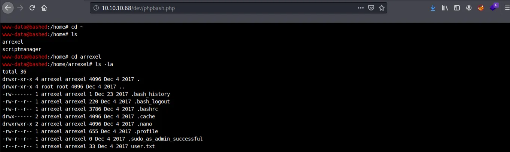Open the downloads panel

433,8
